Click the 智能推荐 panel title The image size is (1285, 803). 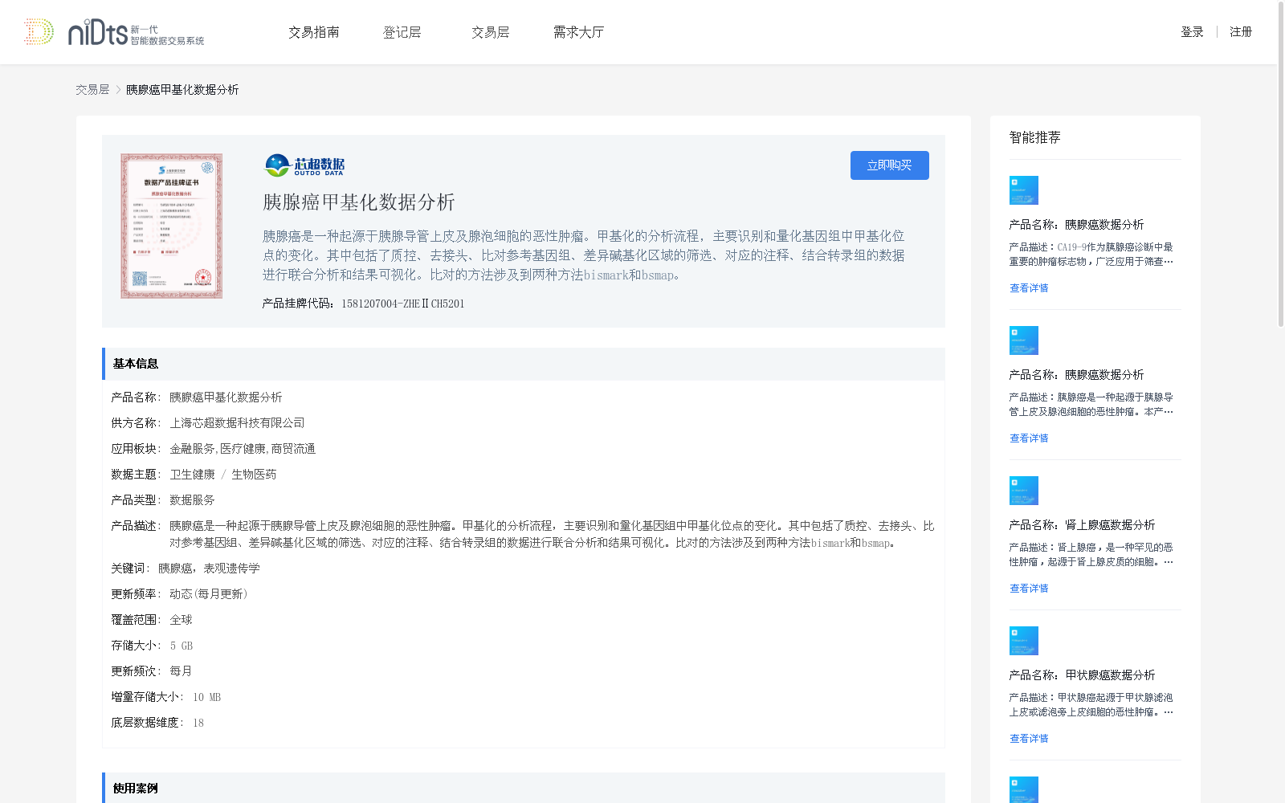[1034, 137]
